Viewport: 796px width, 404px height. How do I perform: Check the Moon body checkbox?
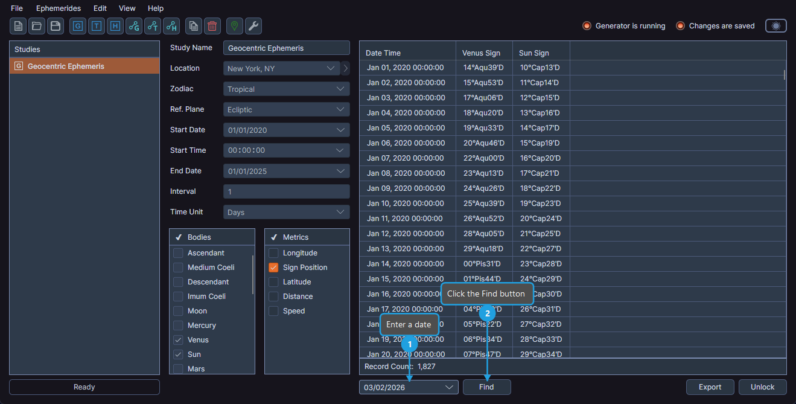pos(178,310)
